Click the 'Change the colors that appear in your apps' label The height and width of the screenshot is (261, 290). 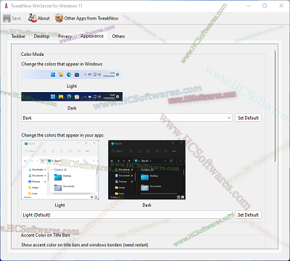pyautogui.click(x=62, y=136)
